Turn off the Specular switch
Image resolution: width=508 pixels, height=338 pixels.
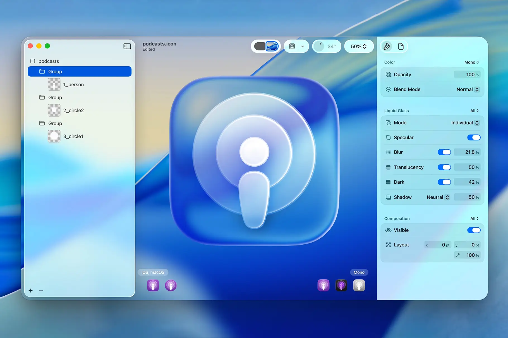tap(474, 137)
